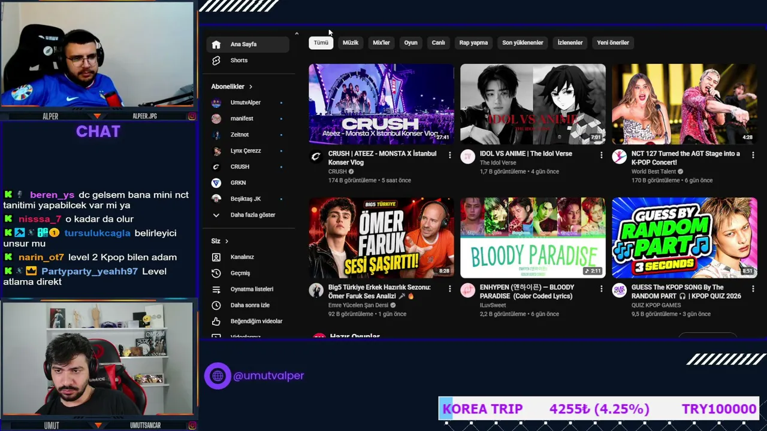Play the Bloody Paradise thumbnail
The width and height of the screenshot is (767, 431).
(x=533, y=238)
